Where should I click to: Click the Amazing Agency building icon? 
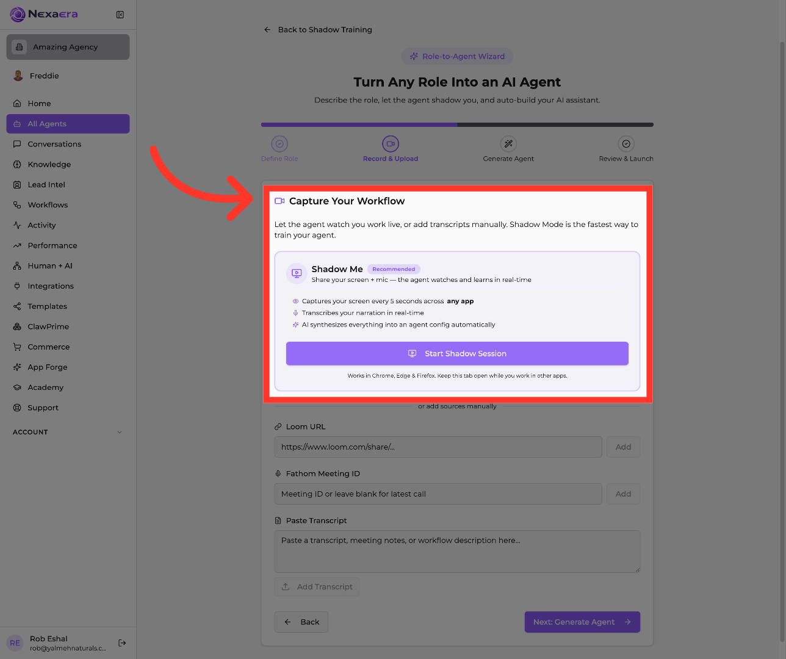(20, 47)
